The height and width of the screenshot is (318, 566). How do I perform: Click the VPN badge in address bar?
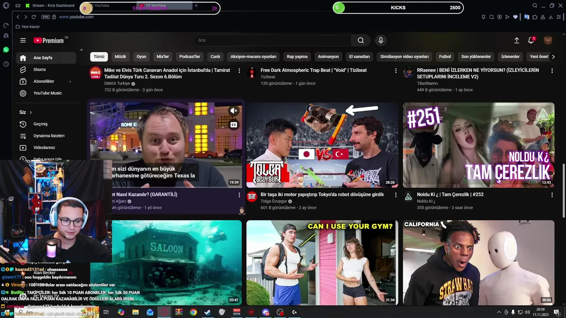(x=46, y=17)
